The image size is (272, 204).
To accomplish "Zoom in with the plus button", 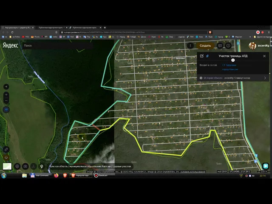I will pyautogui.click(x=6, y=95).
